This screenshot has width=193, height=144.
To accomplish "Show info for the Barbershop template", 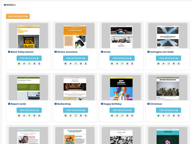I will 66,116.
